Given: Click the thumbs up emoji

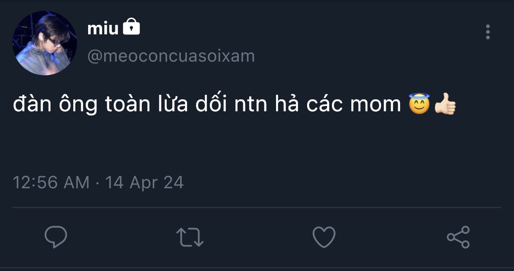Looking at the screenshot, I should pyautogui.click(x=445, y=104).
